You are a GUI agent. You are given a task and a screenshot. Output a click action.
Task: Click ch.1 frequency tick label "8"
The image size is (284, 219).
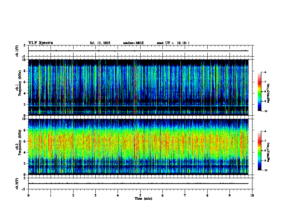pyautogui.click(x=25, y=71)
